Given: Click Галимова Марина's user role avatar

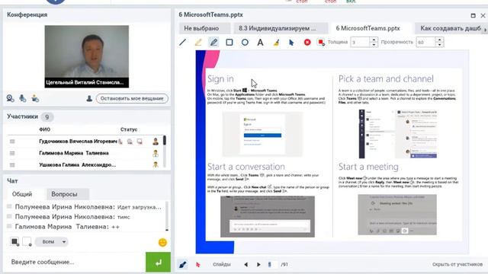Looking at the screenshot, I should pos(156,153).
